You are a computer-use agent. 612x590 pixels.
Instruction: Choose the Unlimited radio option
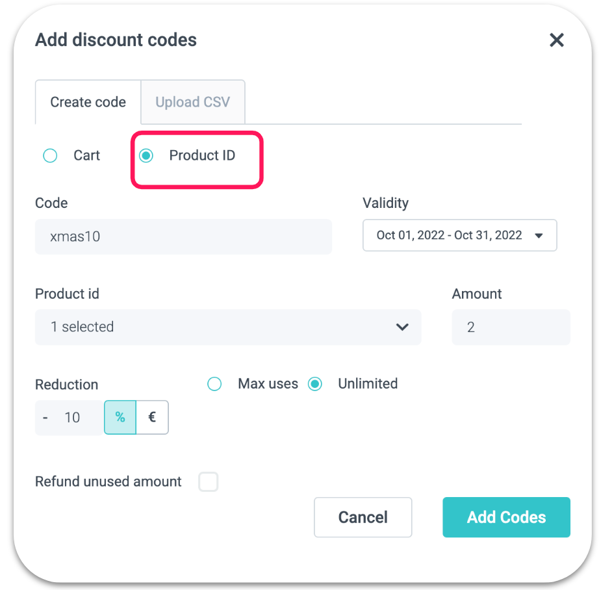(315, 384)
